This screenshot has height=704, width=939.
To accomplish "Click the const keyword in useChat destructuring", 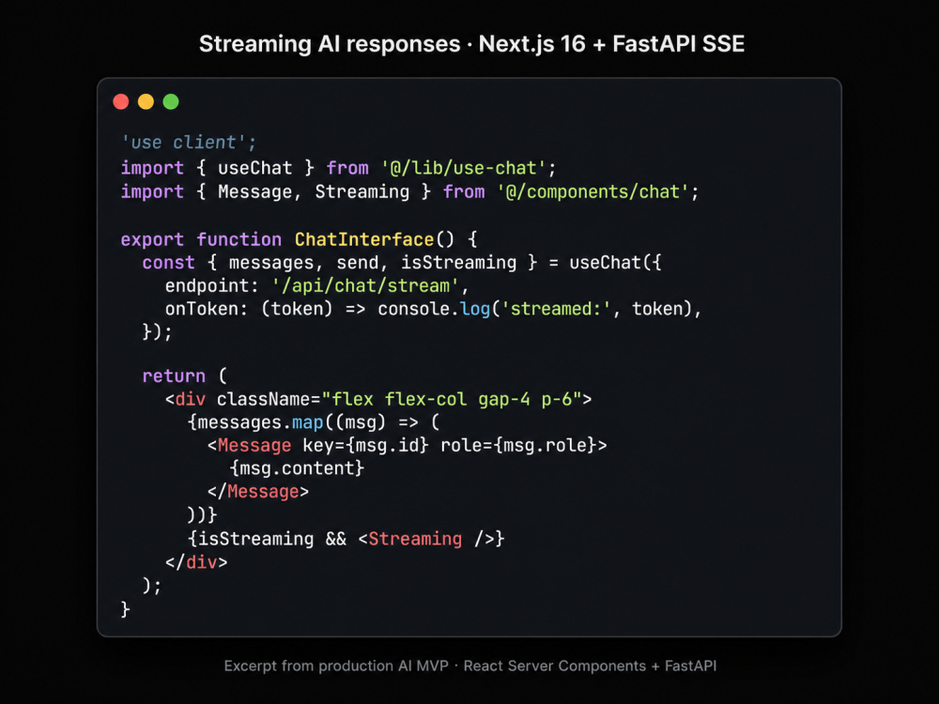I will (168, 263).
